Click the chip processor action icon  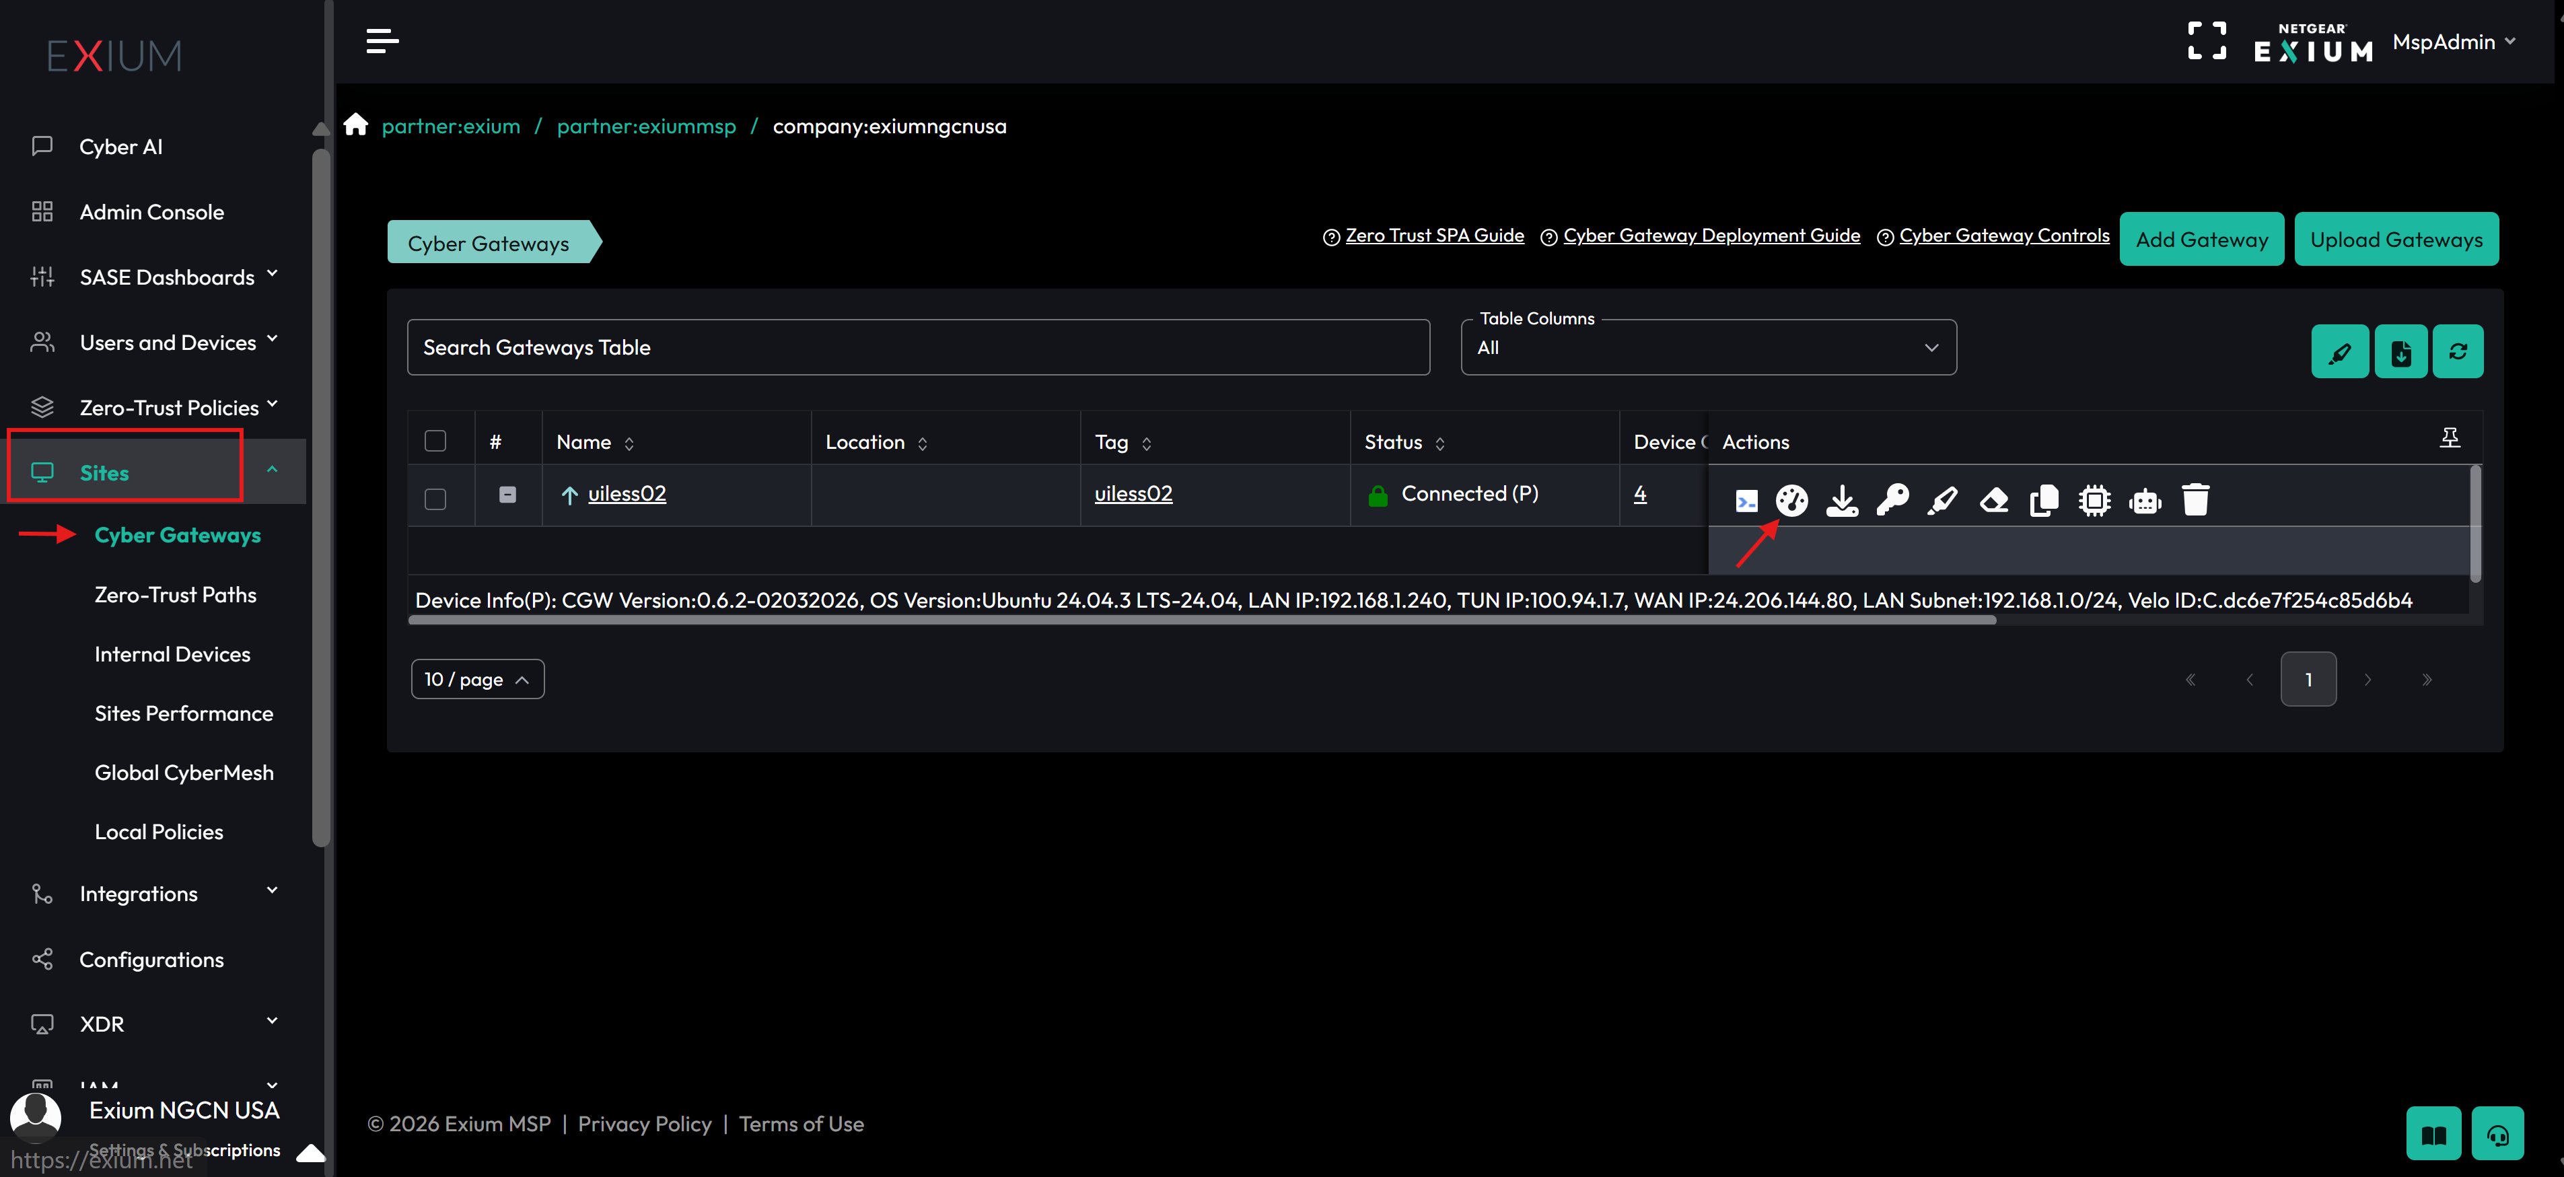(x=2094, y=501)
